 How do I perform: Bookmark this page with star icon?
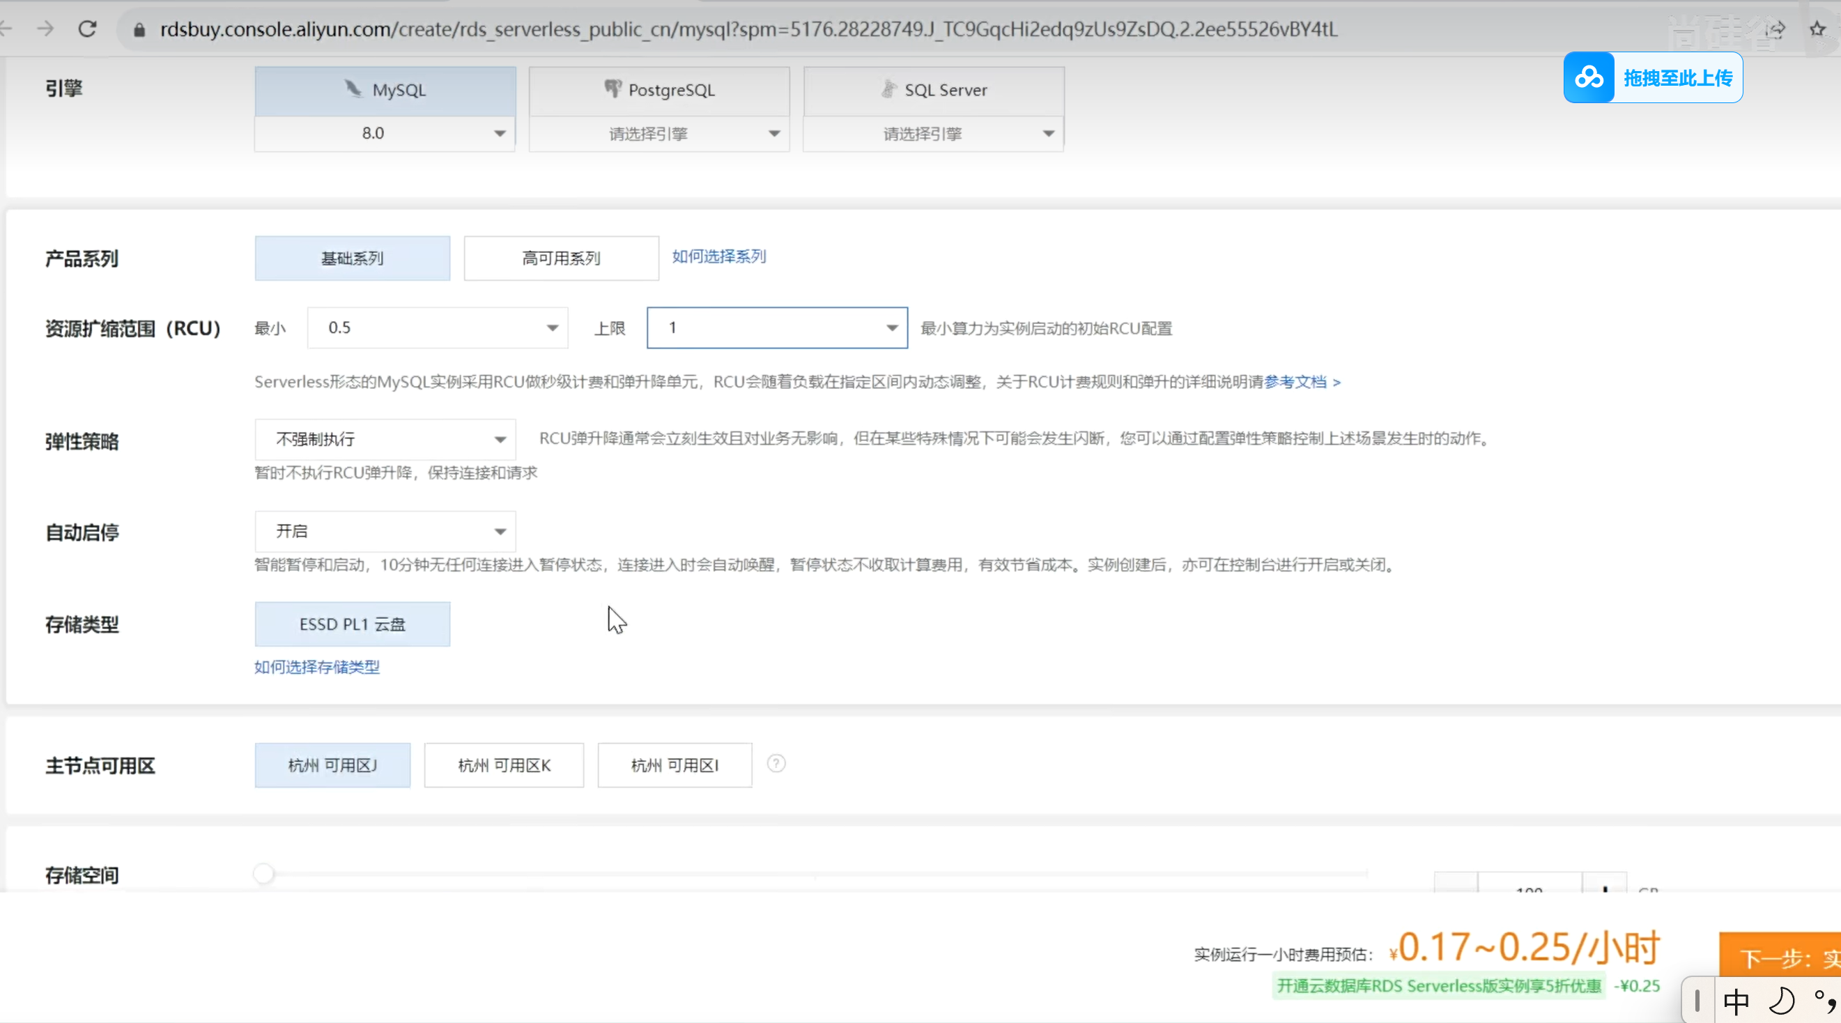[1817, 29]
